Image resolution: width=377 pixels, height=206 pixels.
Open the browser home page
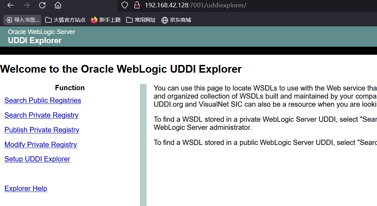(x=58, y=5)
